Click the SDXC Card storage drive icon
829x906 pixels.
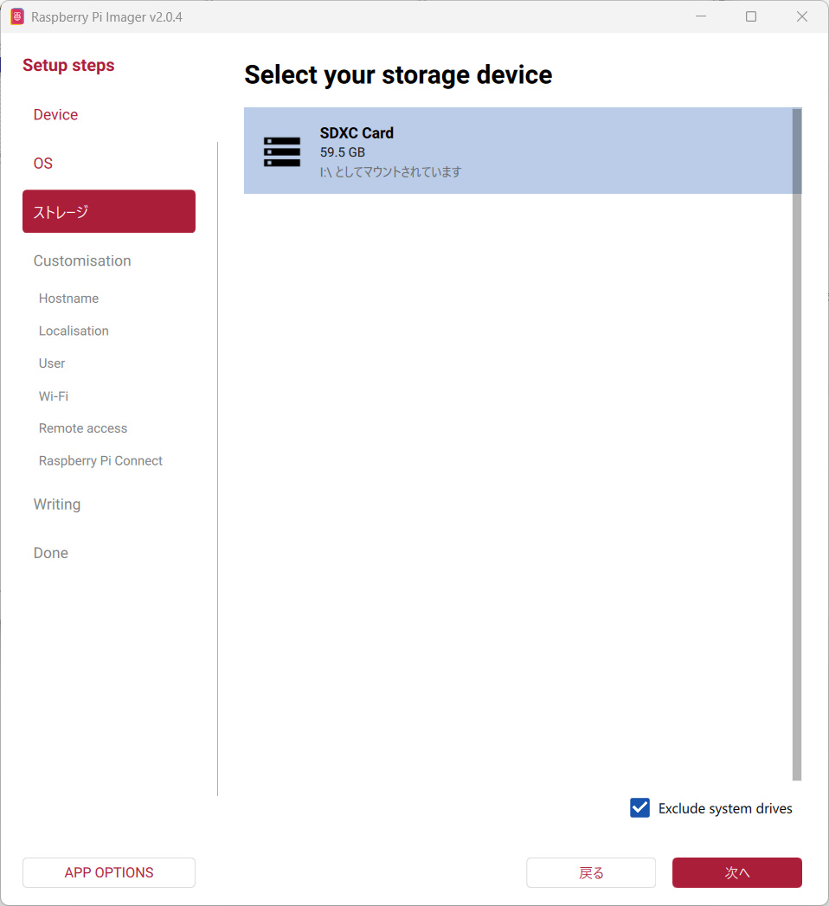[282, 151]
